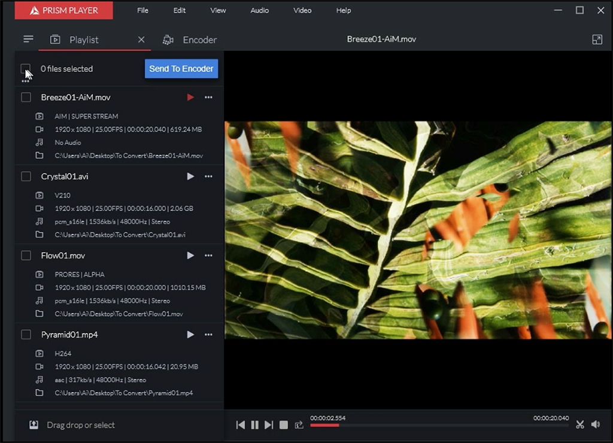Click the playback progress bar

point(439,426)
